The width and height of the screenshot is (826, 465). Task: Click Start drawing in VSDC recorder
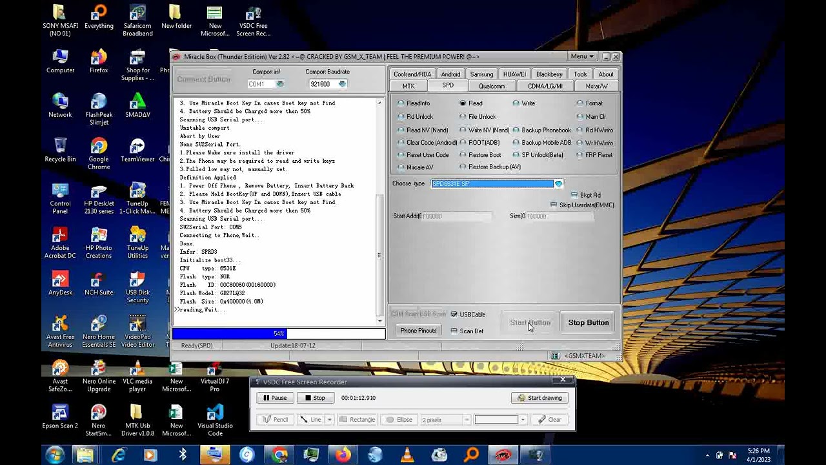(540, 398)
